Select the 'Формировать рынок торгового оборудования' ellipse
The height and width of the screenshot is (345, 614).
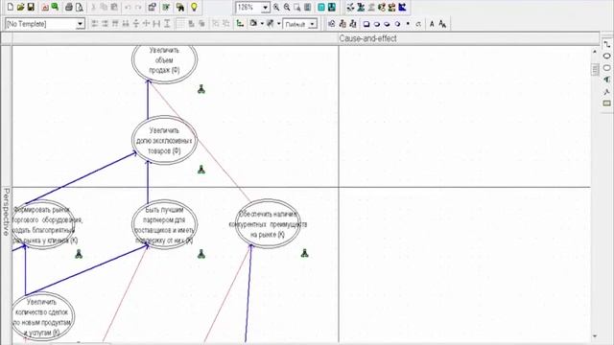(43, 224)
